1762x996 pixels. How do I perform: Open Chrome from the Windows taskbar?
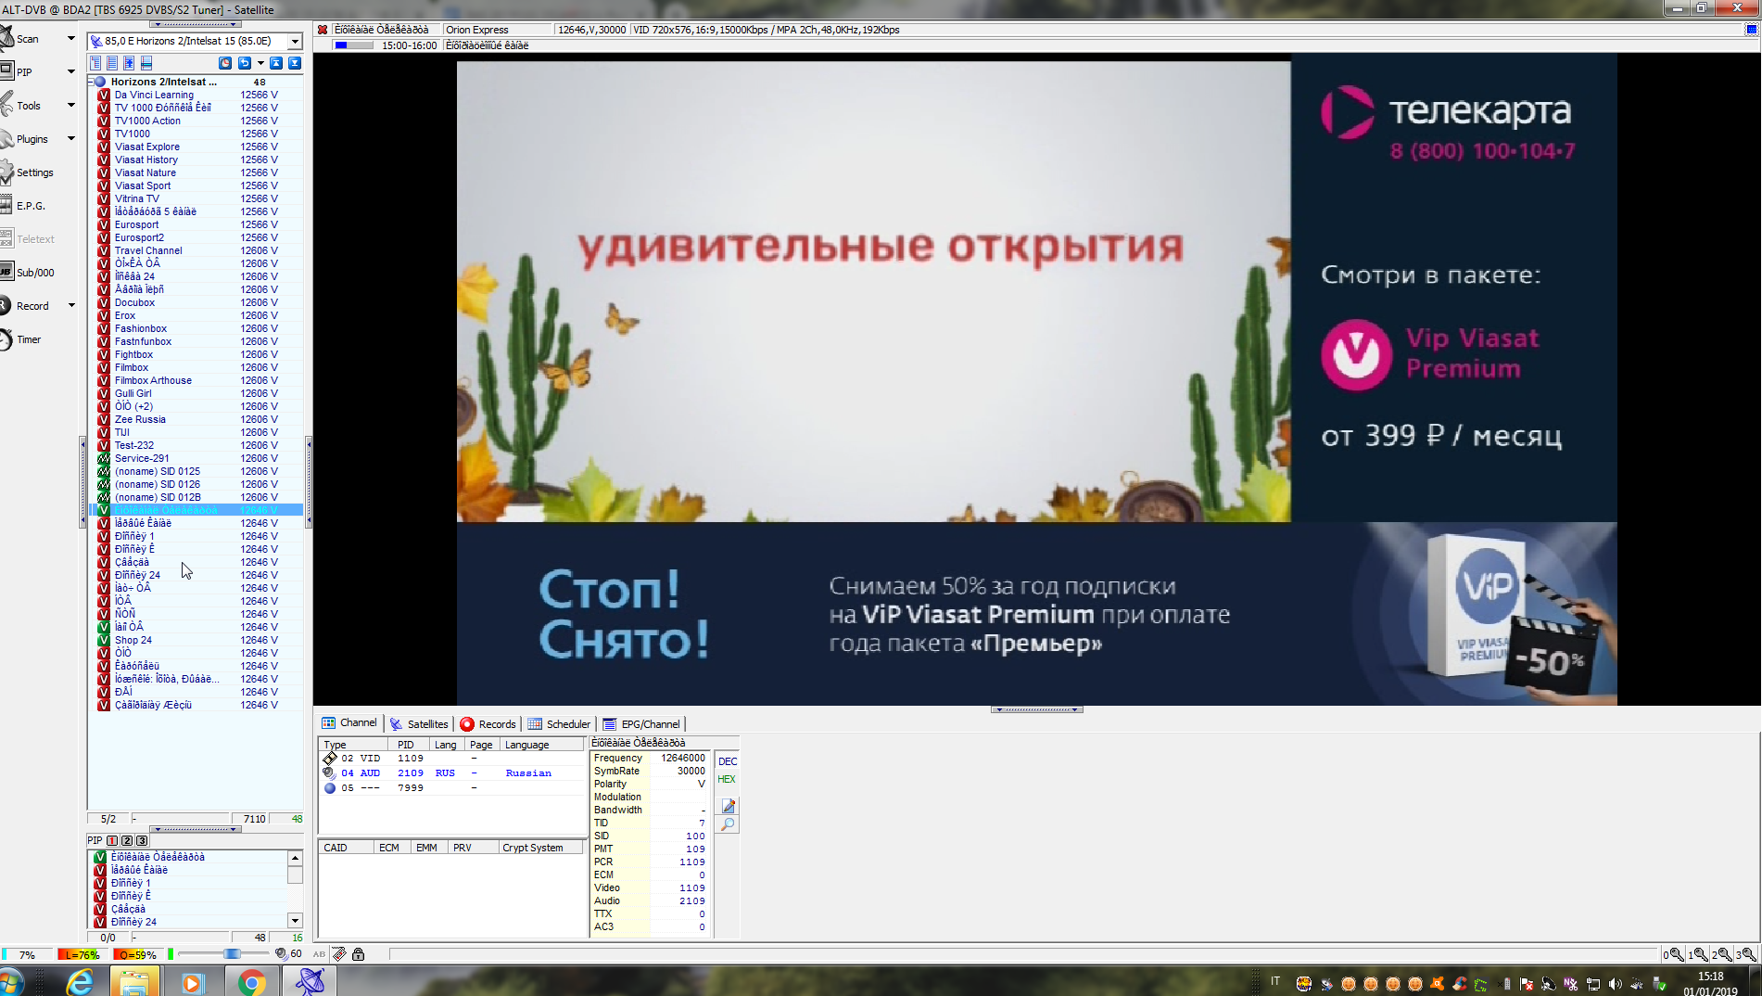point(251,982)
